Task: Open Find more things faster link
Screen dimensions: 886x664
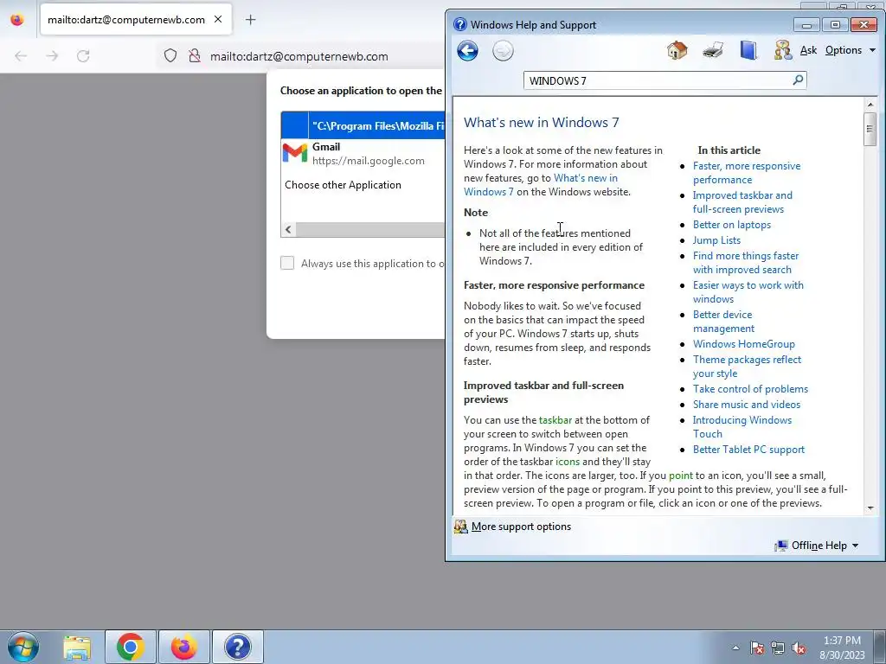Action: [x=746, y=263]
